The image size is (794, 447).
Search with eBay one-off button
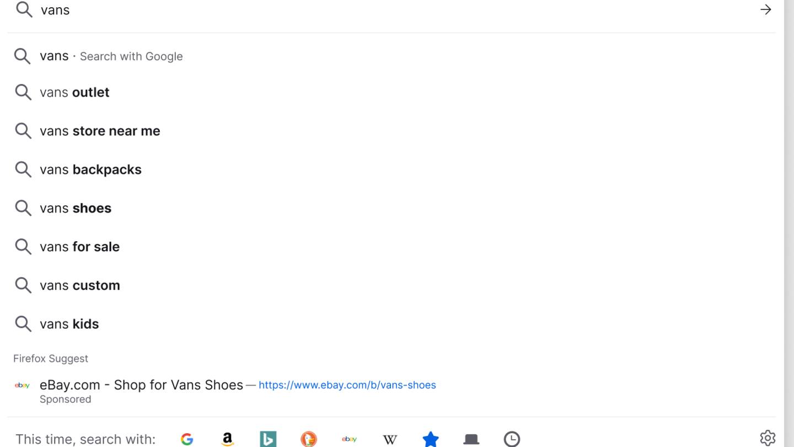coord(349,439)
